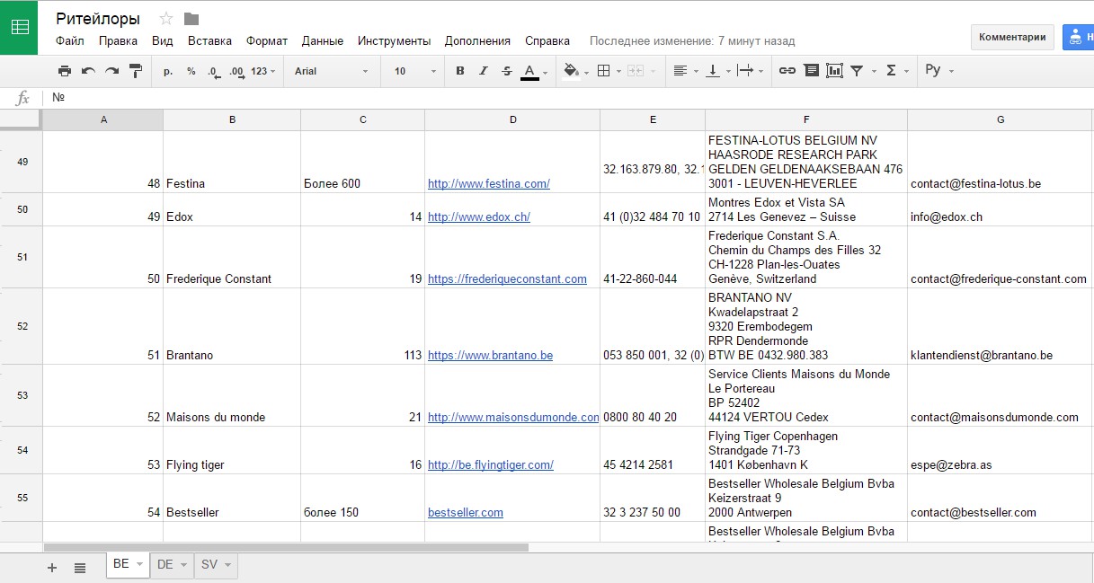This screenshot has width=1094, height=583.
Task: Undo the last action
Action: click(x=88, y=71)
